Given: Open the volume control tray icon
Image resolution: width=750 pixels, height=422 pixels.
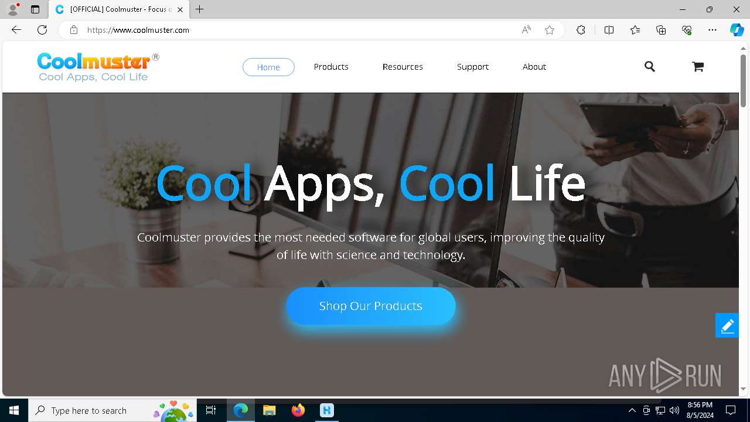Looking at the screenshot, I should 674,410.
